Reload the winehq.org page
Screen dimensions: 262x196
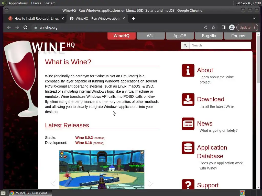click(25, 27)
